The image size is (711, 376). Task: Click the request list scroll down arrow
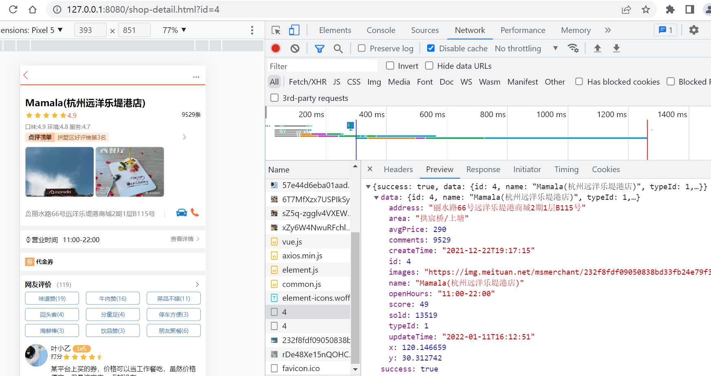355,369
